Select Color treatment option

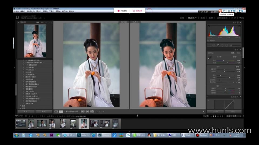point(233,53)
